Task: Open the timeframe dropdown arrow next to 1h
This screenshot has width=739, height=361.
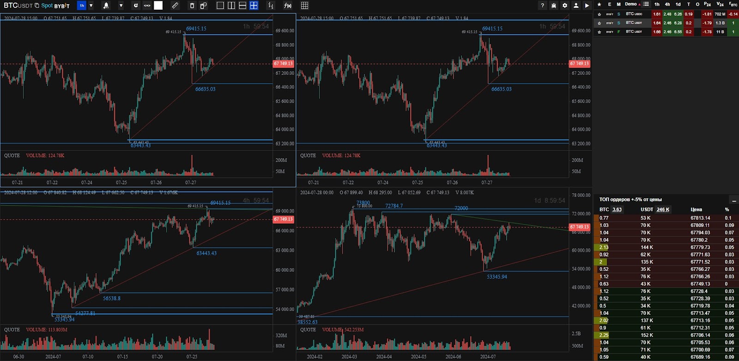Action: coord(91,6)
